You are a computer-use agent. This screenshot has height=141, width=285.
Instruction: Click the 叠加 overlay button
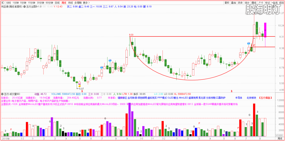(233, 3)
